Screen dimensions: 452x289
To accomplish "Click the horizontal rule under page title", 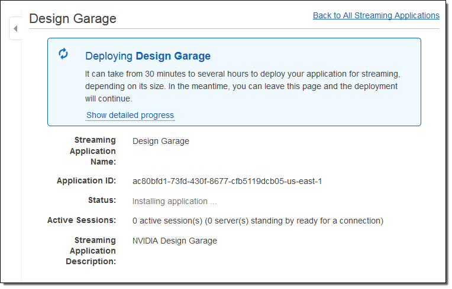I will (237, 28).
